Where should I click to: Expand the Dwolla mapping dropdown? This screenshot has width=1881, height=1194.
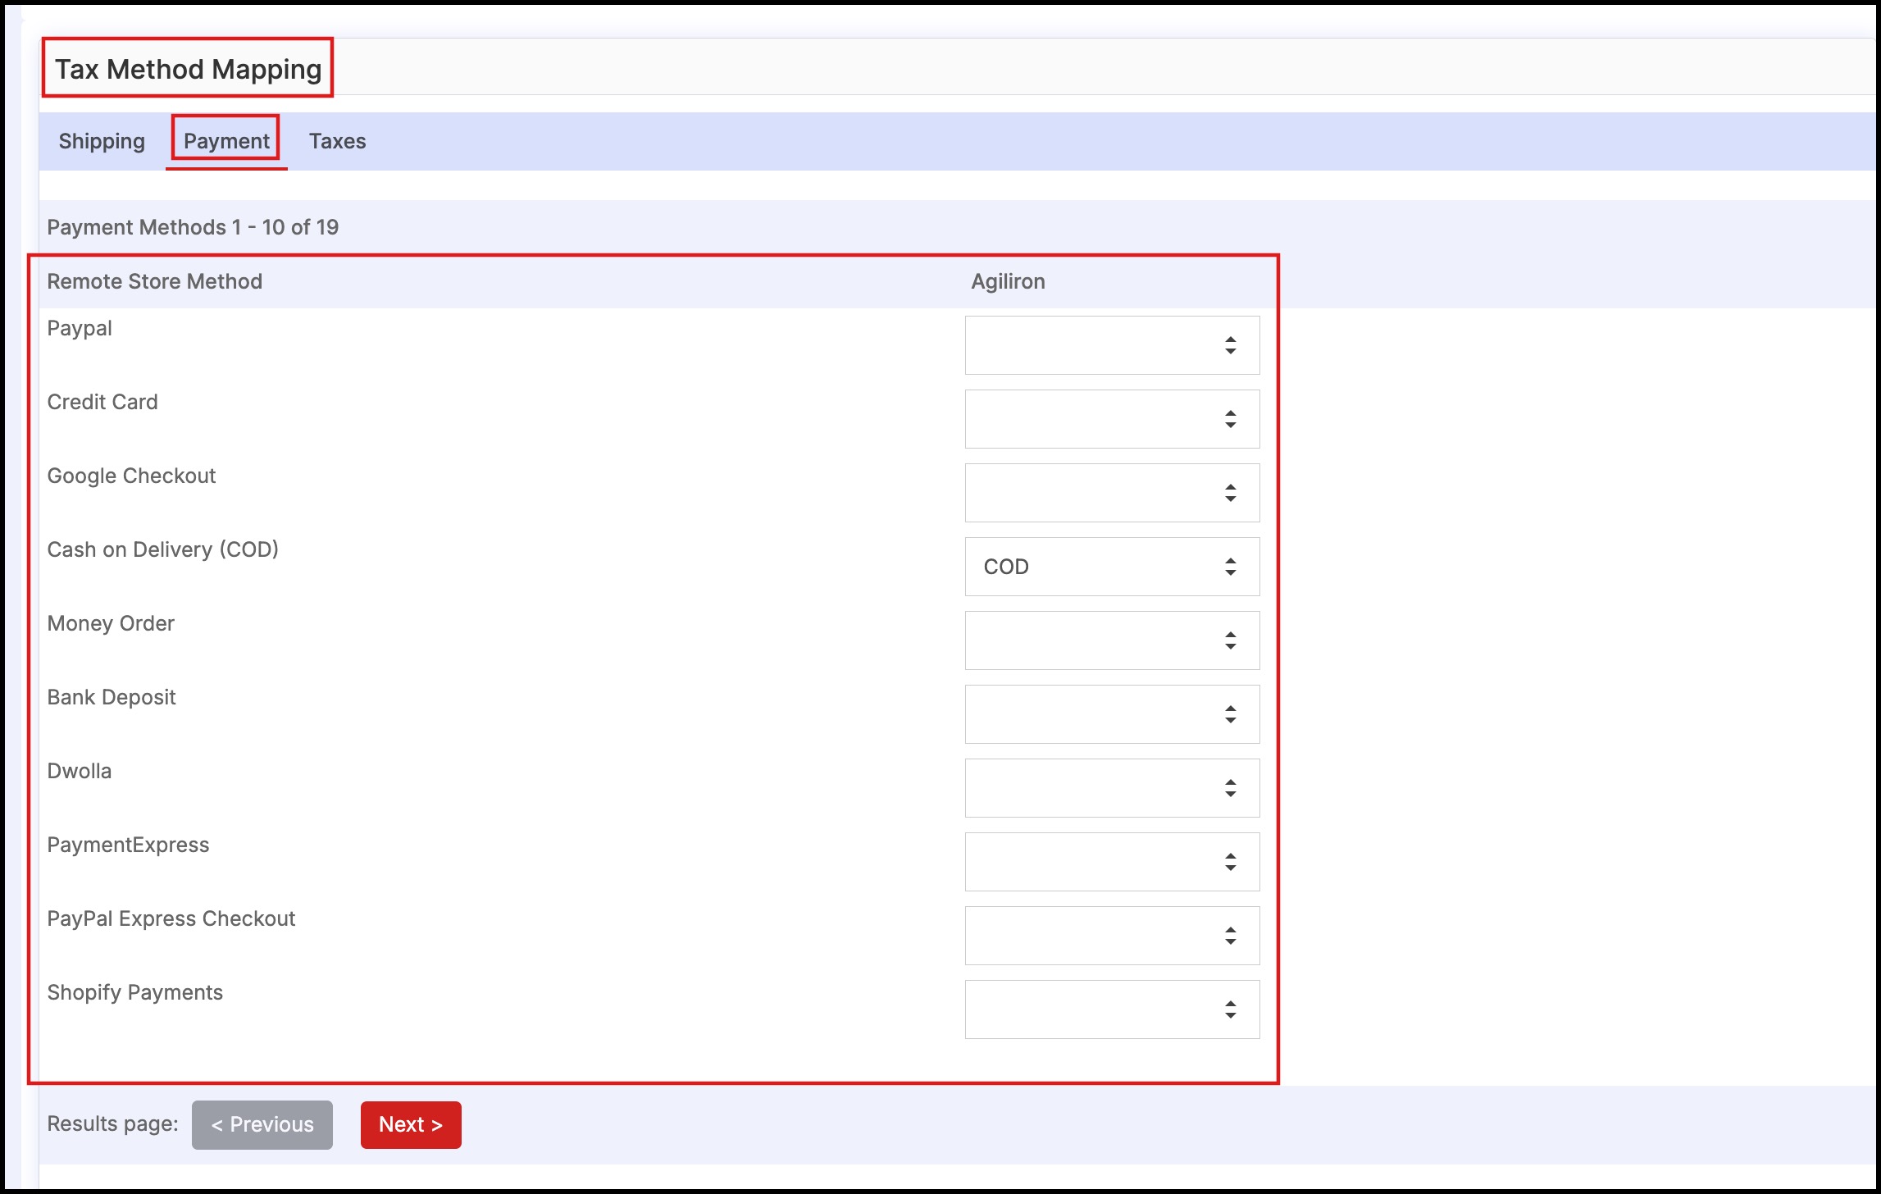click(x=1112, y=788)
